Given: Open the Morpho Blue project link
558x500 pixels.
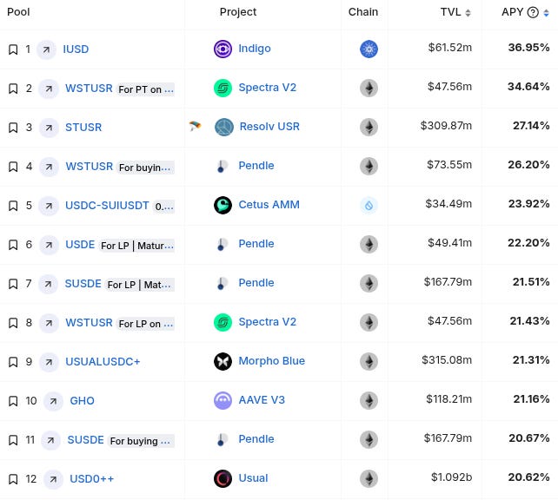Looking at the screenshot, I should (x=271, y=361).
